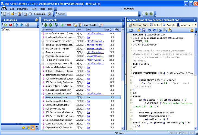
Task: Go to previous document with green left arrow
Action: point(46,25)
